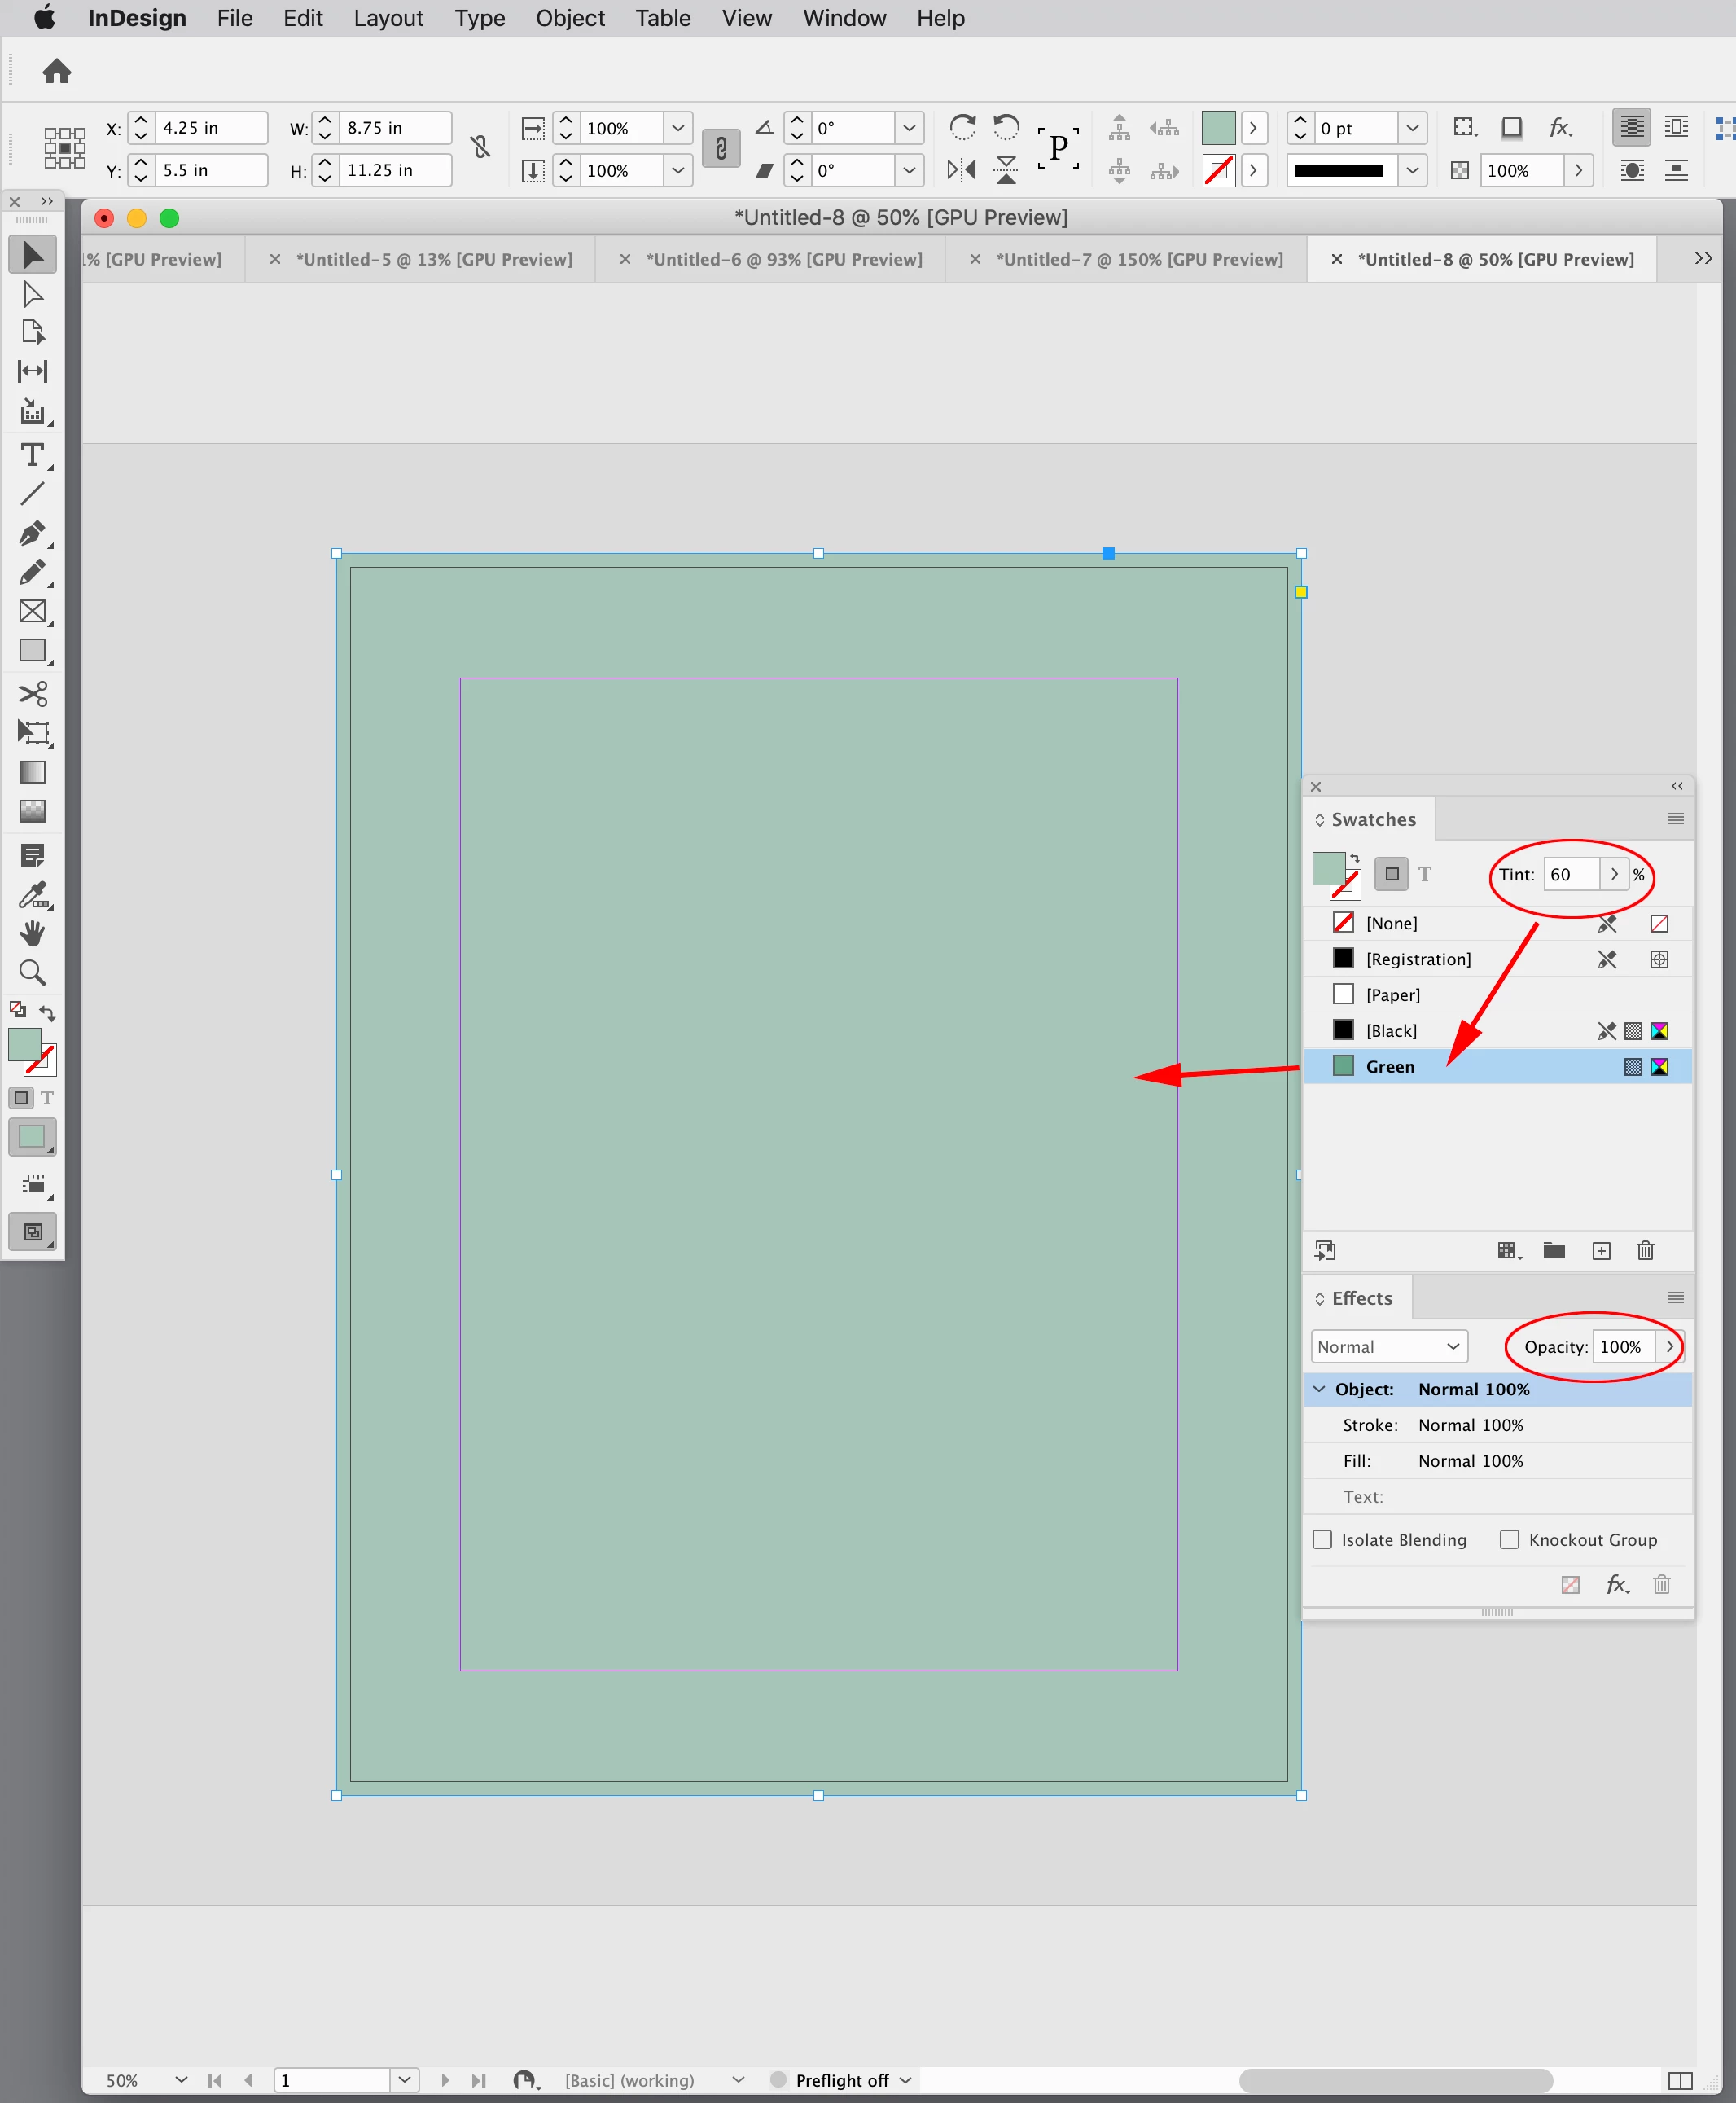Switch to the Untitled-6 document tab
Screen dimensions: 1736x2103
[x=783, y=259]
